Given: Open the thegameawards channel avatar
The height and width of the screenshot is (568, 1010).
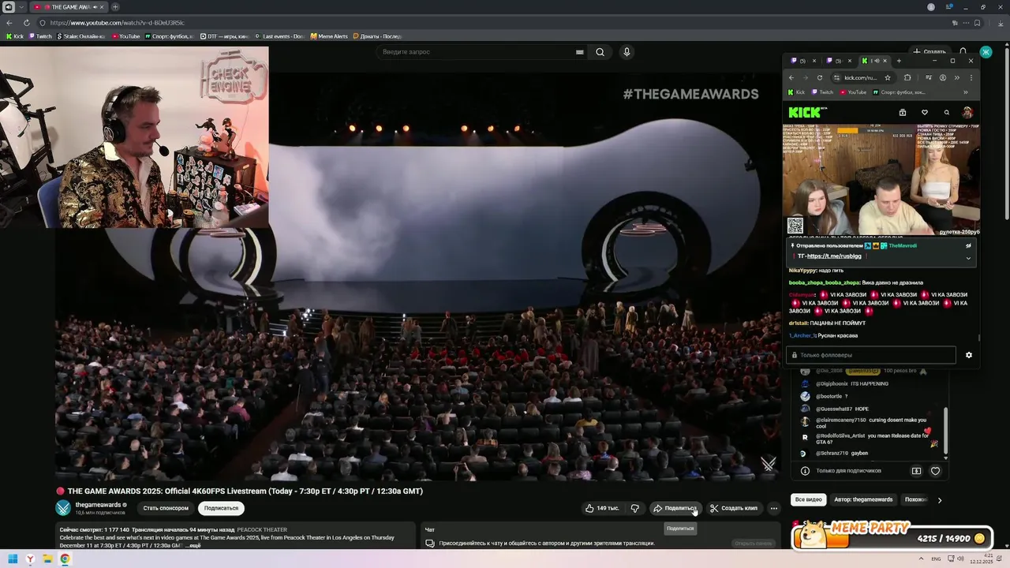Looking at the screenshot, I should [63, 508].
